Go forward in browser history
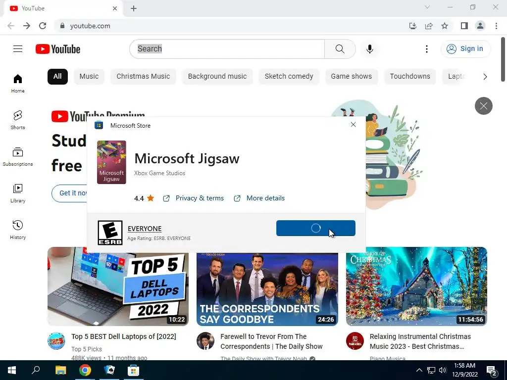 (x=27, y=26)
